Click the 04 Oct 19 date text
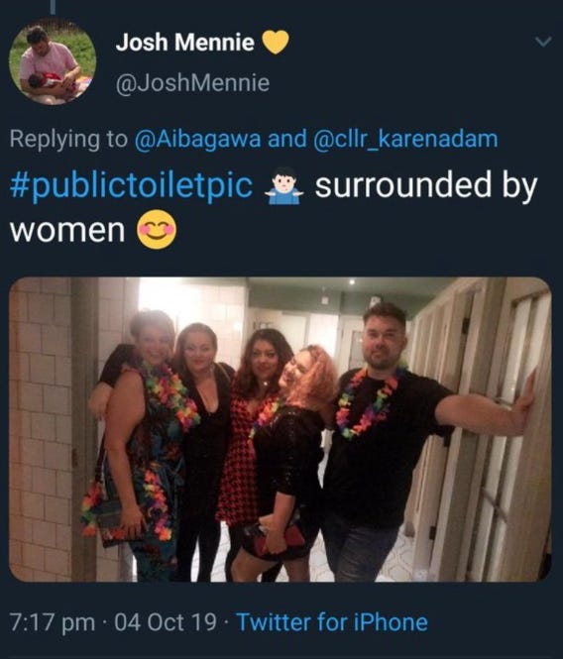The width and height of the screenshot is (563, 659). coord(166,622)
